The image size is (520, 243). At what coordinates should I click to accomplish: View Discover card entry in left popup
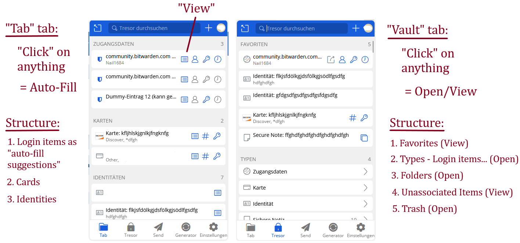click(x=195, y=136)
